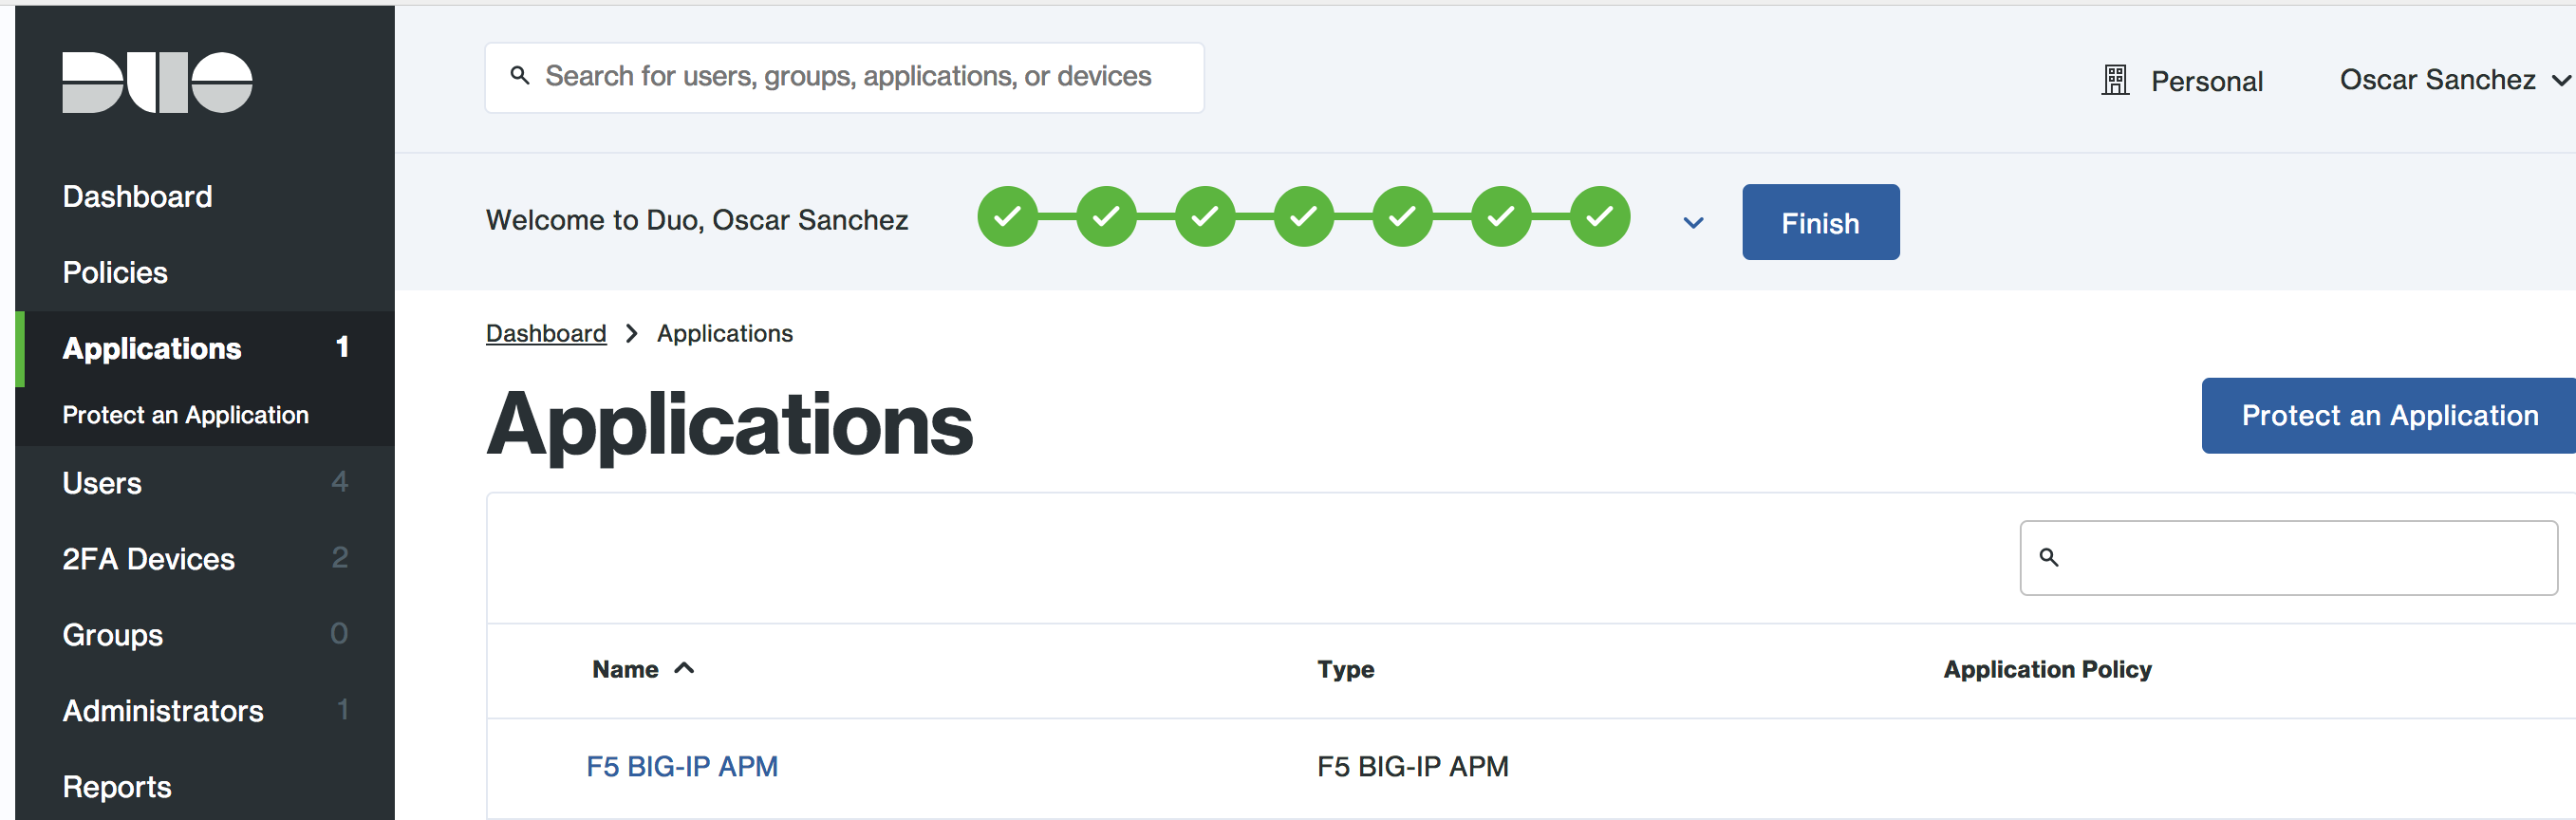
Task: Click the first green checkmark setup step
Action: tap(1007, 216)
